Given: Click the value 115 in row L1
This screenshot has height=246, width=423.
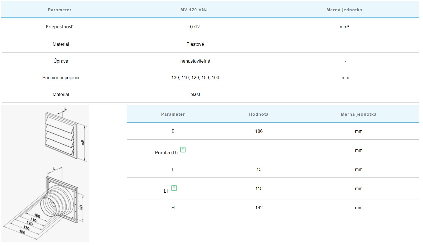Looking at the screenshot, I should point(259,189).
